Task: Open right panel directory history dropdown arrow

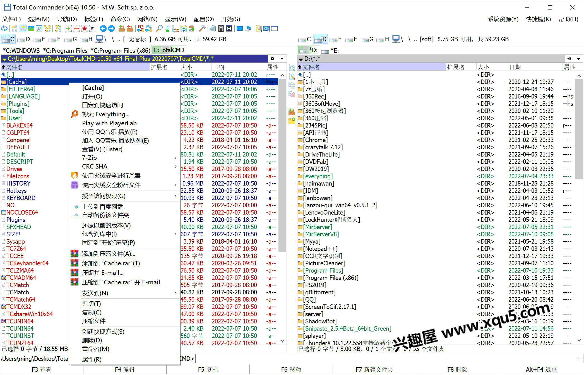Action: pyautogui.click(x=579, y=59)
